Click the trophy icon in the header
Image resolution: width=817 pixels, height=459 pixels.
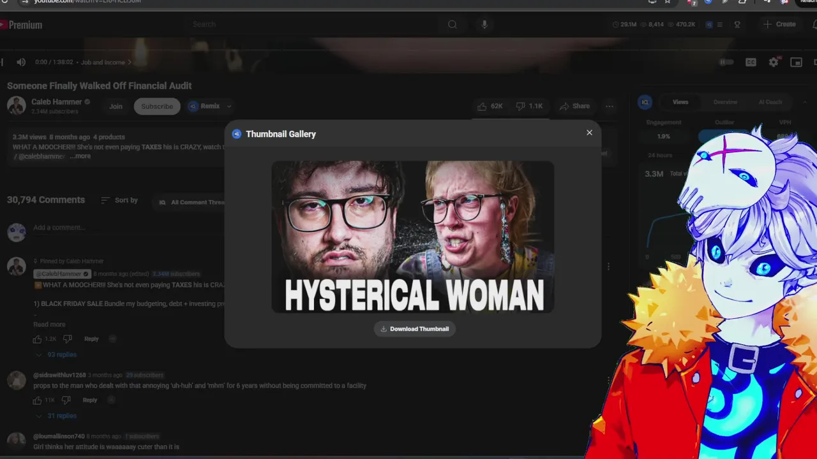point(737,24)
